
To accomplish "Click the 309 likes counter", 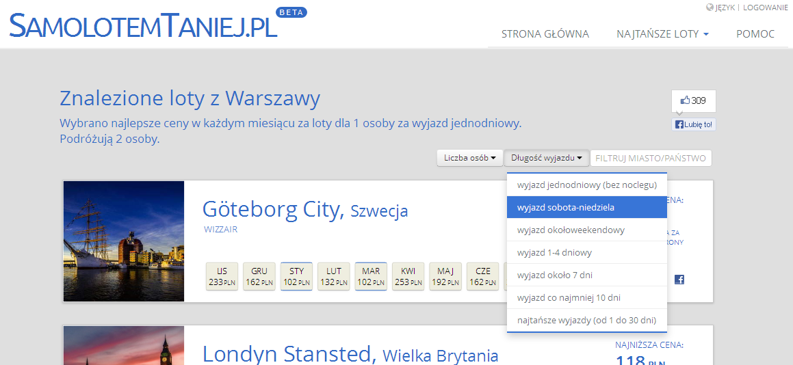I will click(x=693, y=100).
